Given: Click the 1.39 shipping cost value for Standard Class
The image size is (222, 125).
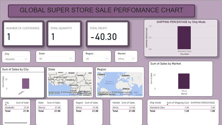Looking at the screenshot, I should (187, 108).
